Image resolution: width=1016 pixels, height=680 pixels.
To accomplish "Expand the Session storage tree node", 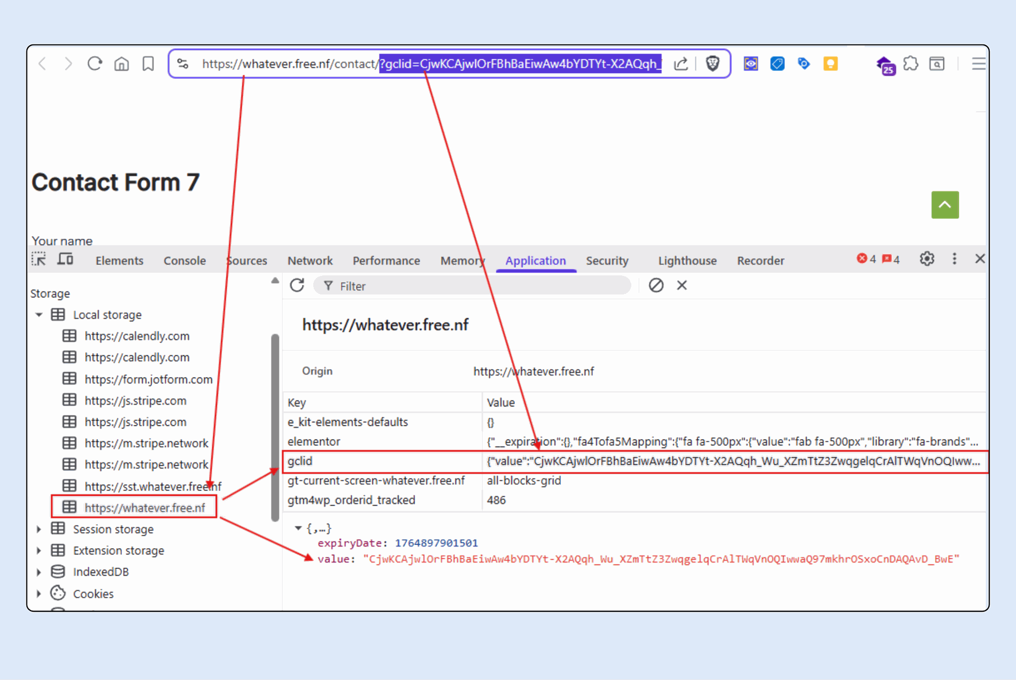I will (x=39, y=529).
